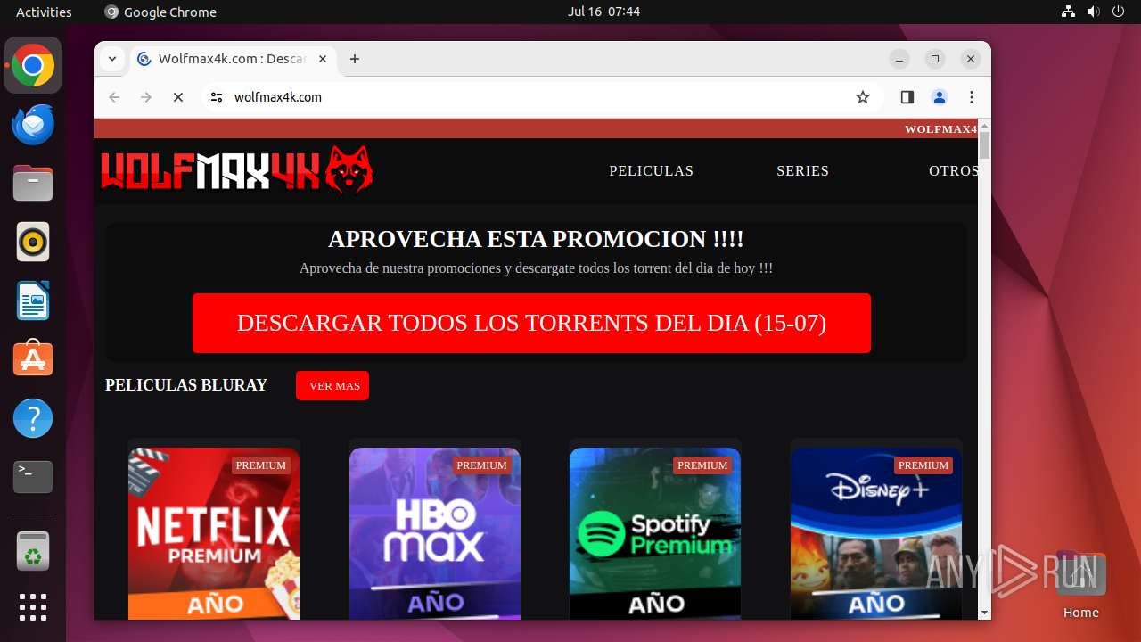The height and width of the screenshot is (642, 1141).
Task: Launch LibreOffice Writer from the dock
Action: tap(33, 300)
